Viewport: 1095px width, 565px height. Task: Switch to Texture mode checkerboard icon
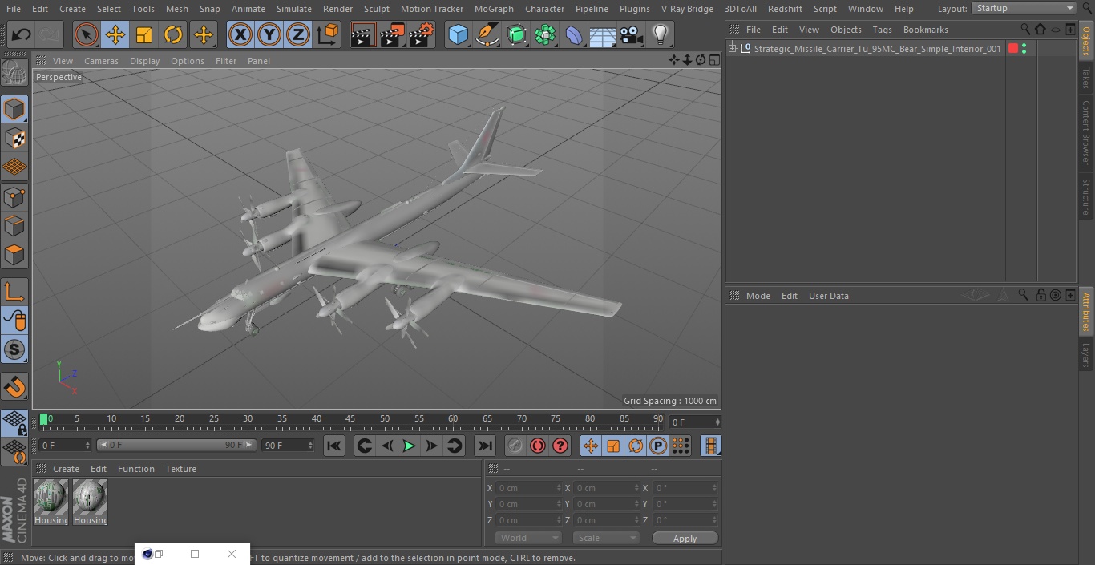click(x=14, y=138)
